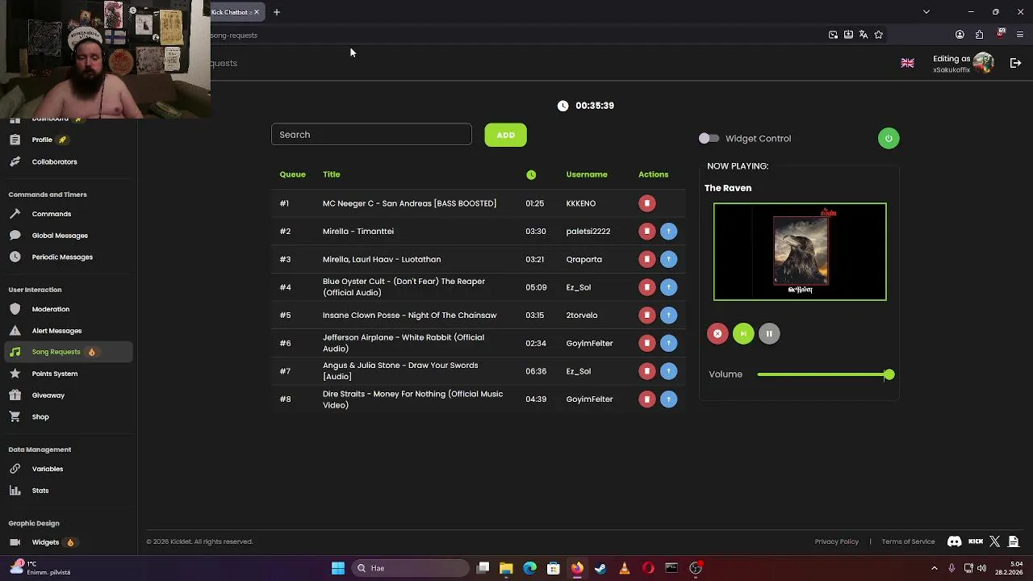Open X (Twitter) link in footer
Screen dimensions: 1033x581
tap(994, 541)
